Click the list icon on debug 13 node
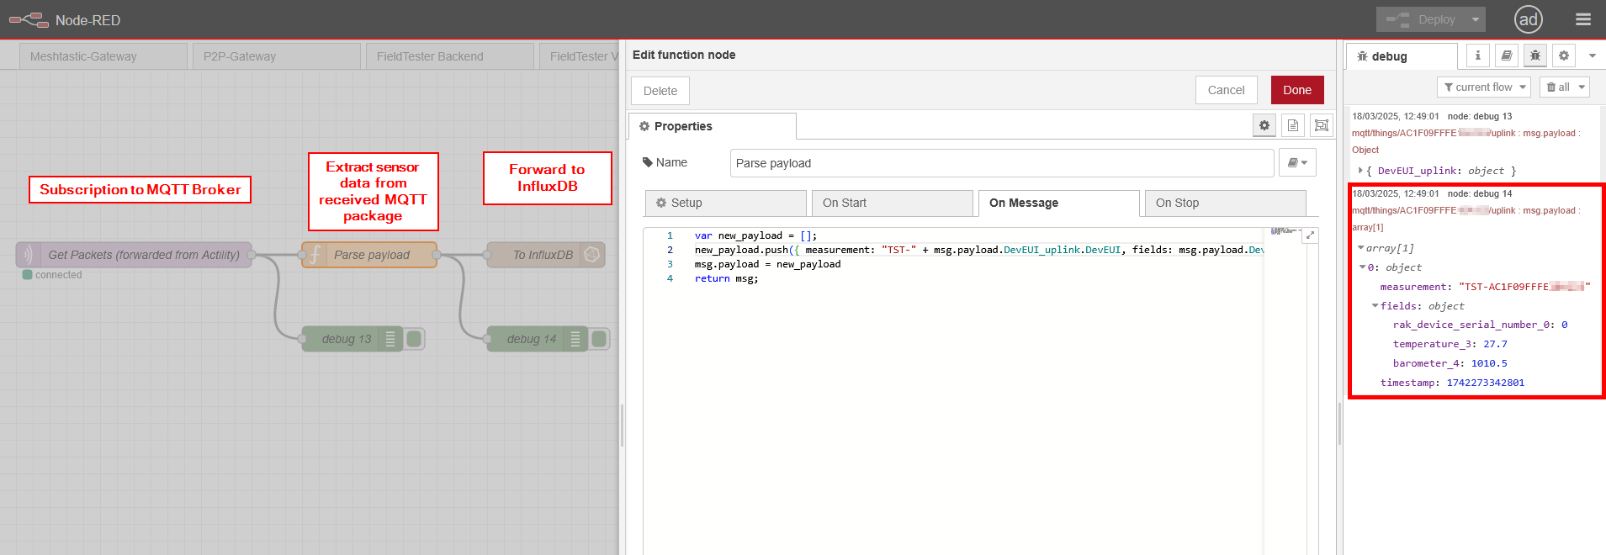 point(390,339)
